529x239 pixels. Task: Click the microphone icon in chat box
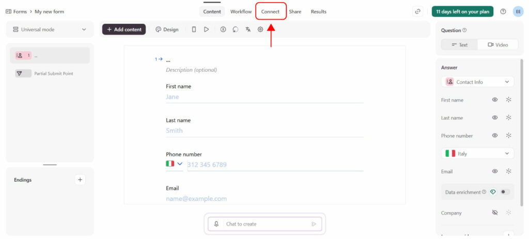pyautogui.click(x=216, y=224)
